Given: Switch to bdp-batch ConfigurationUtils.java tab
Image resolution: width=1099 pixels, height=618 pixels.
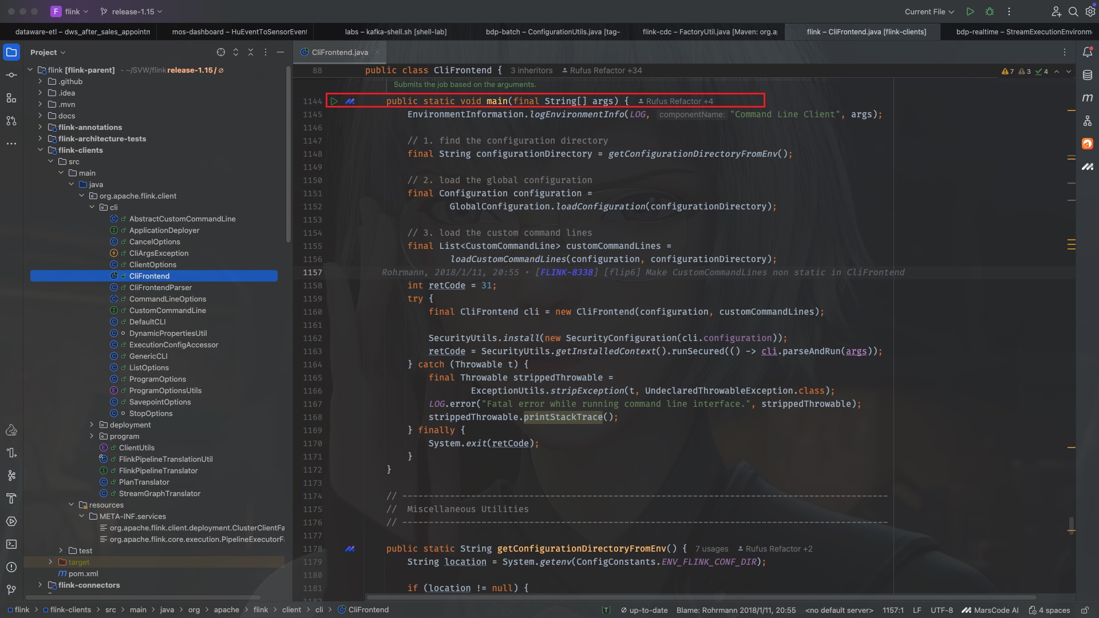Looking at the screenshot, I should point(552,31).
